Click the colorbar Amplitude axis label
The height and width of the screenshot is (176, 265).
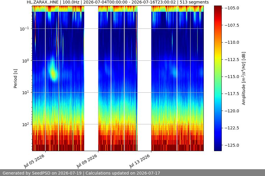click(x=244, y=79)
